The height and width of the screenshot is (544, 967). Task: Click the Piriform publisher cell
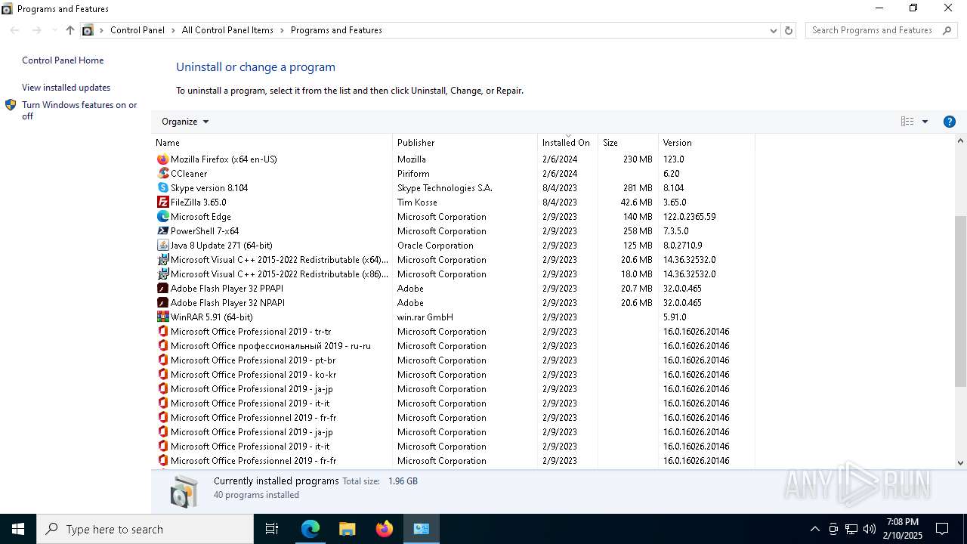click(x=413, y=174)
